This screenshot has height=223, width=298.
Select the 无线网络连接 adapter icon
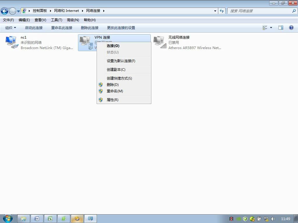click(x=160, y=42)
